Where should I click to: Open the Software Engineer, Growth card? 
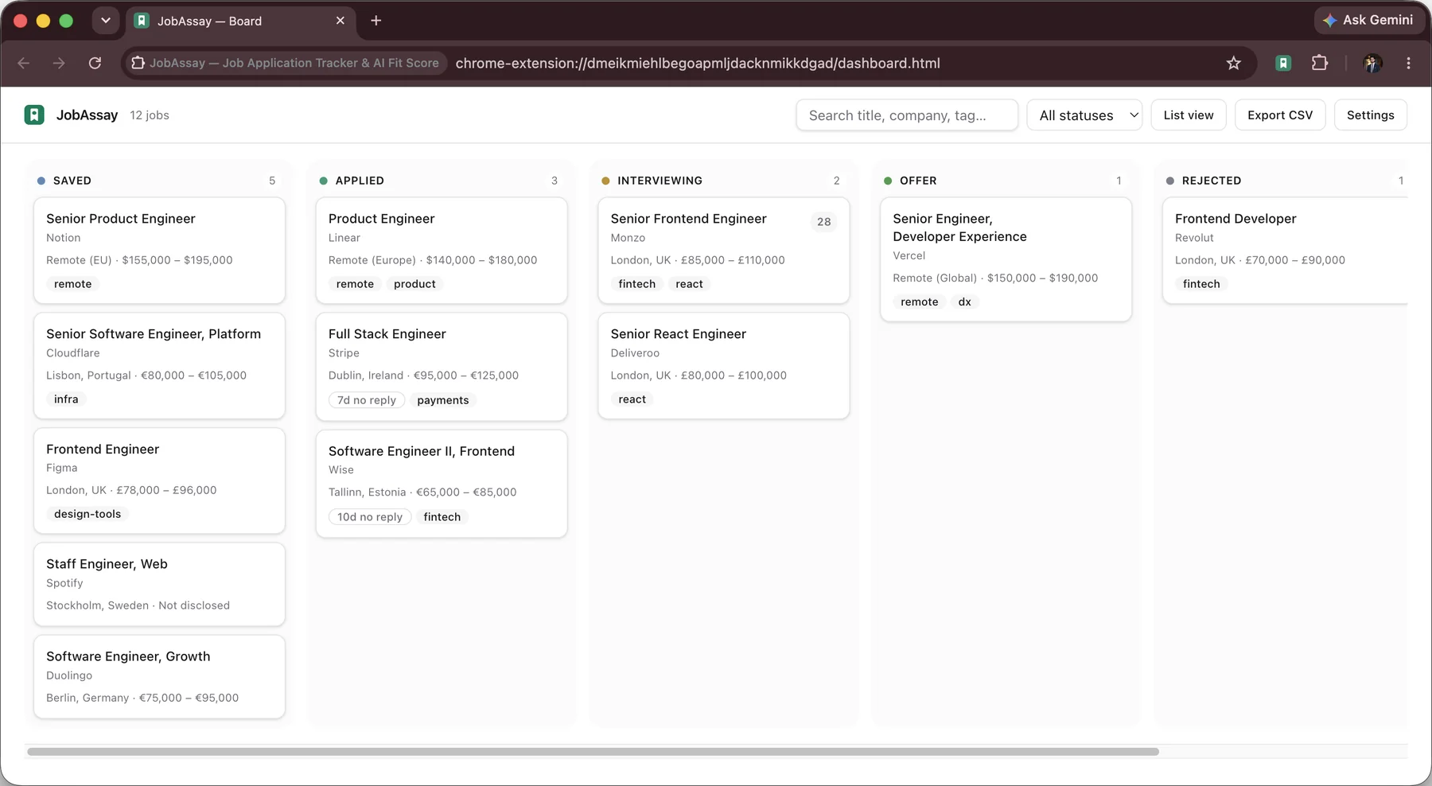[x=159, y=676]
